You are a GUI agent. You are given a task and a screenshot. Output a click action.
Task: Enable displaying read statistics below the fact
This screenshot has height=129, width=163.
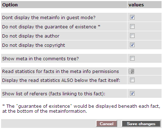pyautogui.click(x=132, y=80)
